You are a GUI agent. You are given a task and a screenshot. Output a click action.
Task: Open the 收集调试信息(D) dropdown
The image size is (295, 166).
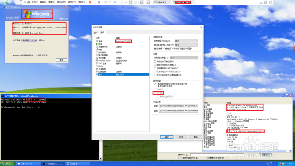tap(184, 58)
